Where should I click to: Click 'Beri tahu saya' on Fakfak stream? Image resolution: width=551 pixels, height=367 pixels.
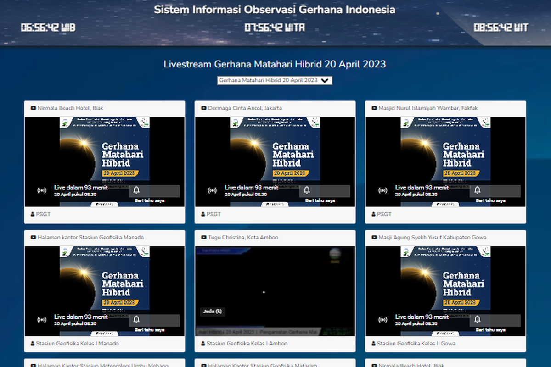pos(490,200)
